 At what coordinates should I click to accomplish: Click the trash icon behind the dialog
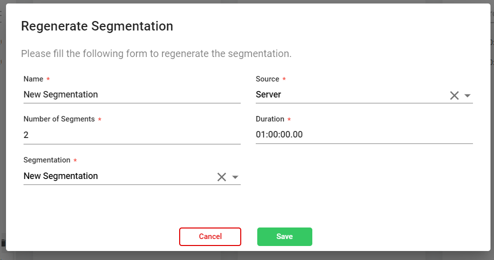(x=3, y=243)
